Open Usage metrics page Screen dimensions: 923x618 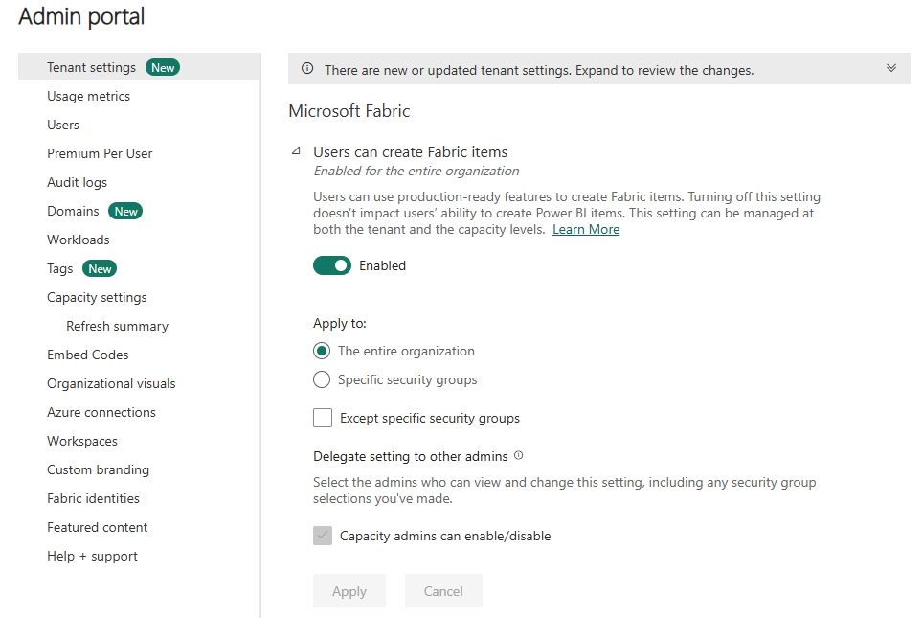pos(88,96)
